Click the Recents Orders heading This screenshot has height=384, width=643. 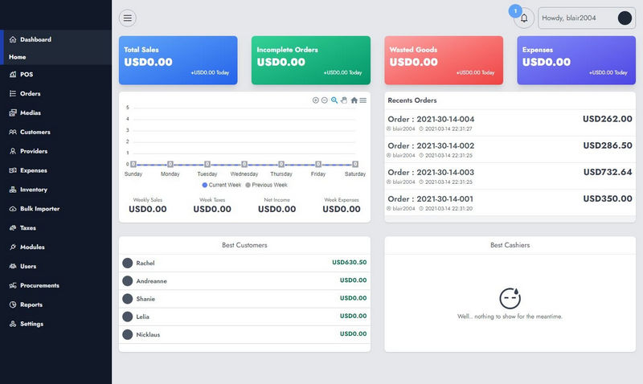[412, 100]
